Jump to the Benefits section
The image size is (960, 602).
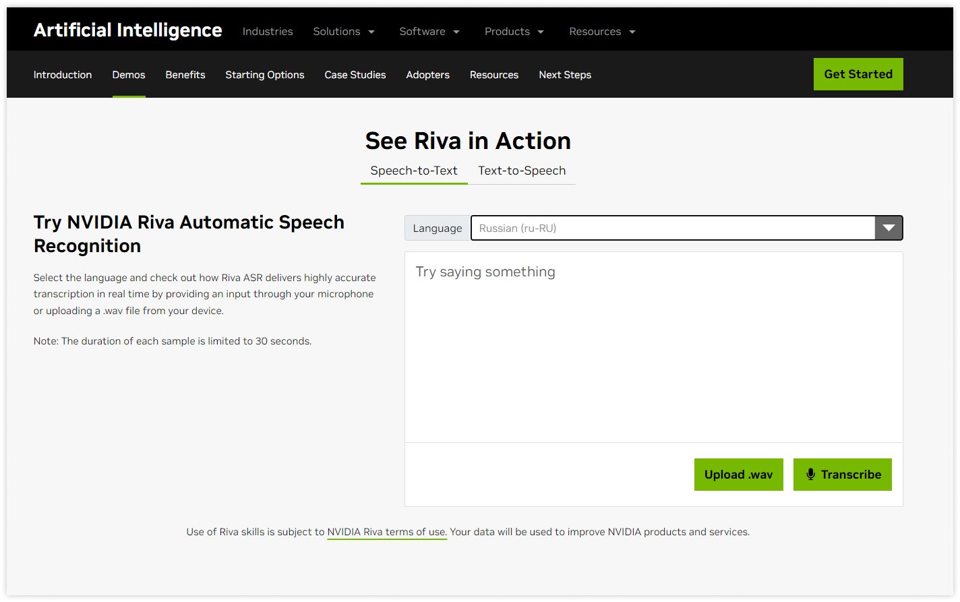tap(185, 75)
